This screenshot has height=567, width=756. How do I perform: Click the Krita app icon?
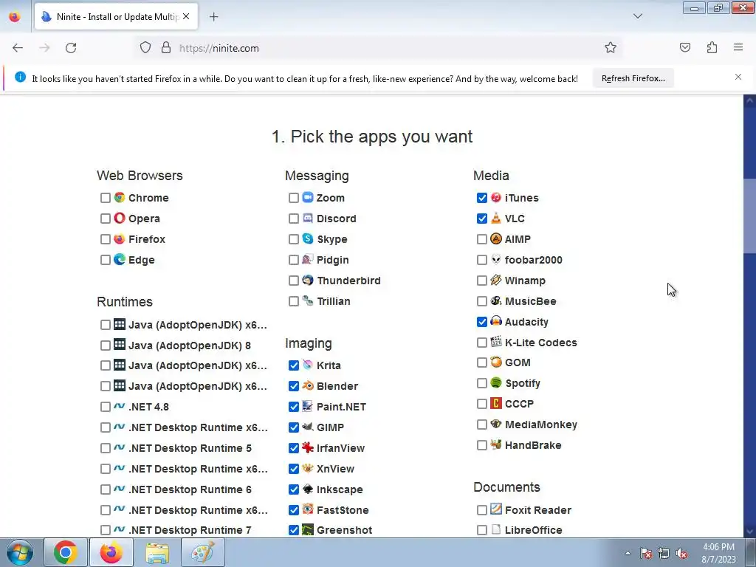point(308,365)
